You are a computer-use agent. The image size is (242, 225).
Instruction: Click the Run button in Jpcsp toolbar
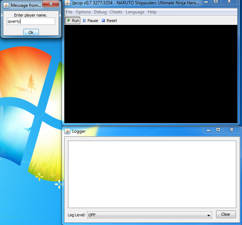pos(72,21)
